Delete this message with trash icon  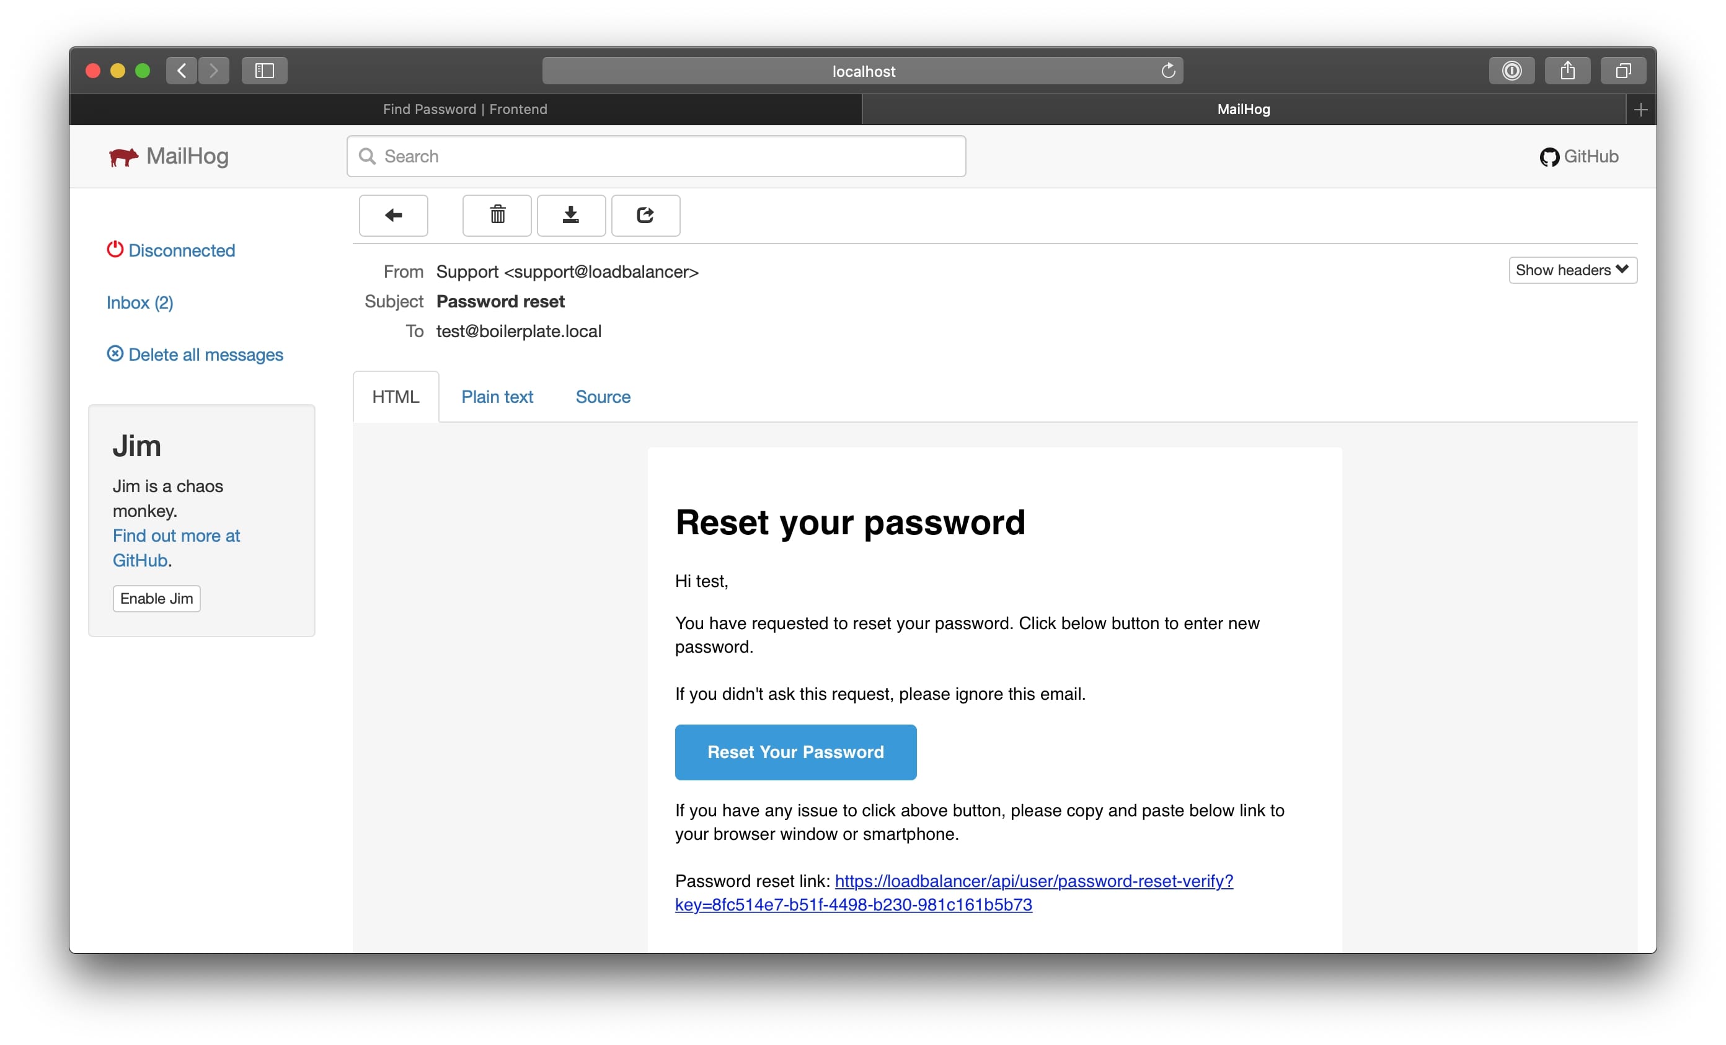click(x=497, y=215)
